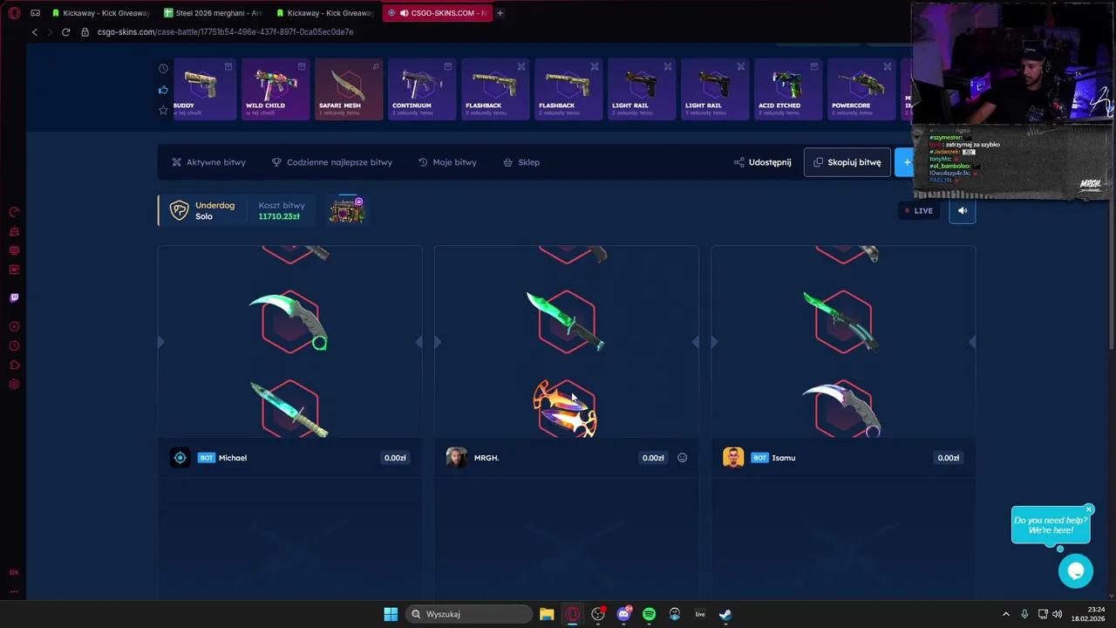This screenshot has height=628, width=1116.
Task: Click the share icon next to Udostępnij
Action: pyautogui.click(x=739, y=162)
